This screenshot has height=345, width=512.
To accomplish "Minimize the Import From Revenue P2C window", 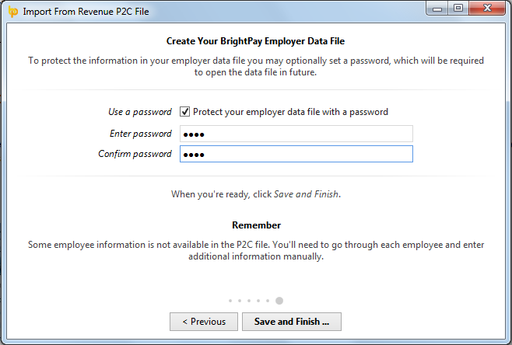I will (437, 8).
